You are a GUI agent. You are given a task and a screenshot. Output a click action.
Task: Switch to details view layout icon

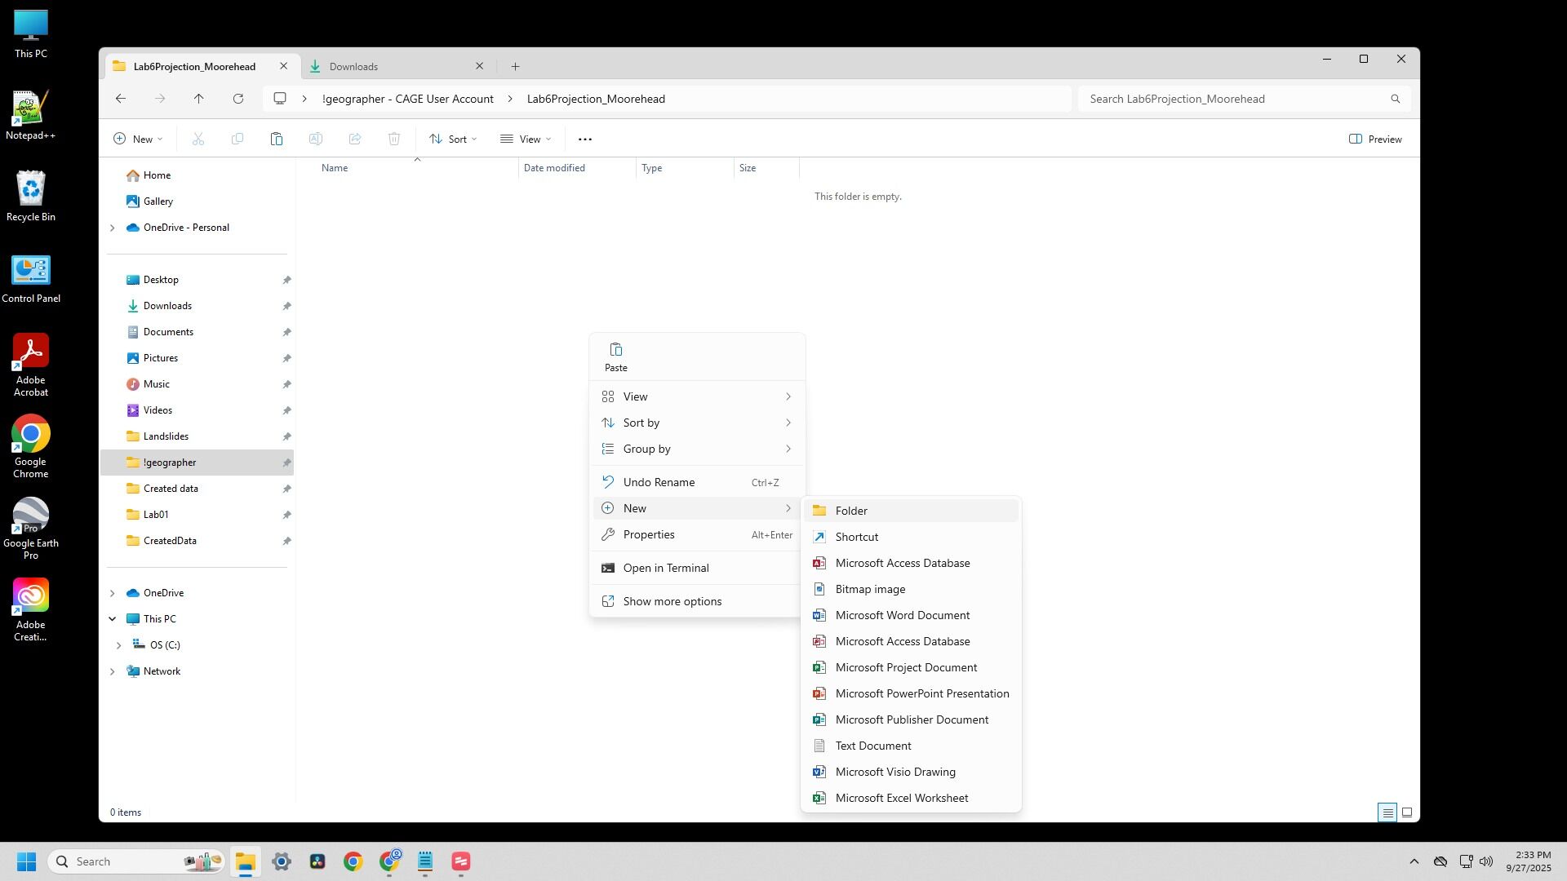(1387, 812)
